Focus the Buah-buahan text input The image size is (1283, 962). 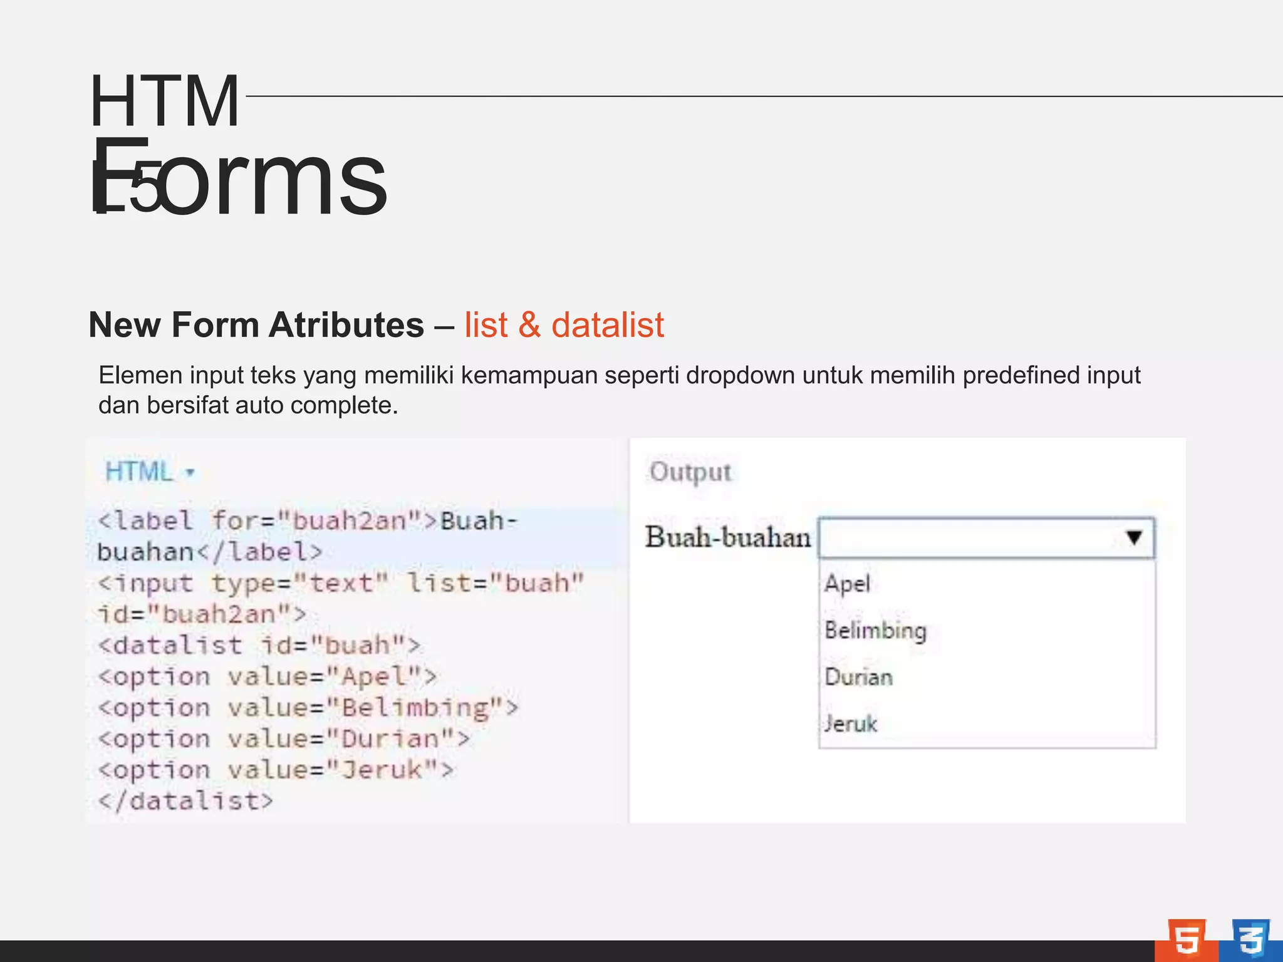[986, 537]
